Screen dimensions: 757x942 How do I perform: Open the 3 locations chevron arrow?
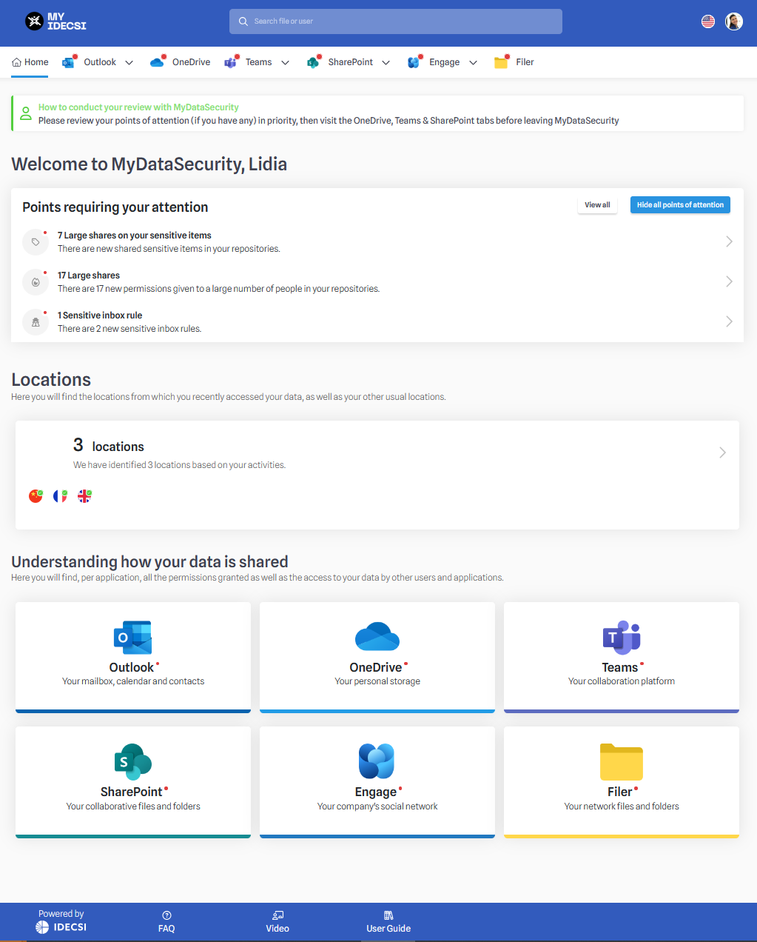point(722,452)
